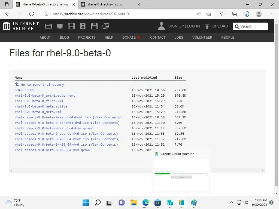
Task: Close the rhel-9.0 directory listing tab
Action: [139, 4]
